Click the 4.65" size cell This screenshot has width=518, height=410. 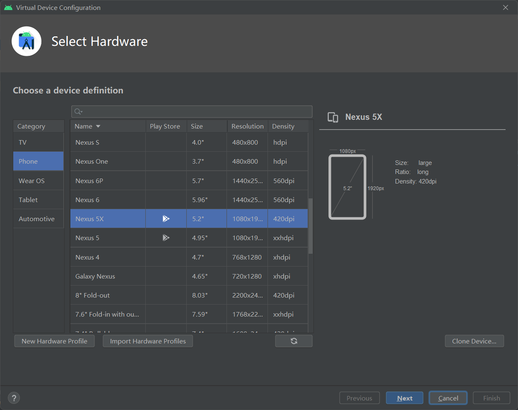pyautogui.click(x=207, y=276)
